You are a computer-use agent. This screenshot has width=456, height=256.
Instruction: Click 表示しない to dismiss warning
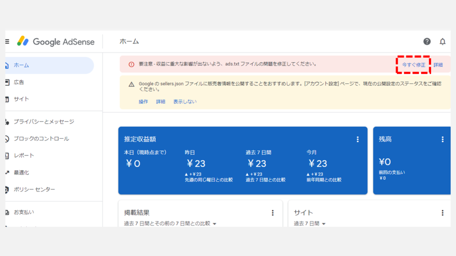click(x=185, y=102)
